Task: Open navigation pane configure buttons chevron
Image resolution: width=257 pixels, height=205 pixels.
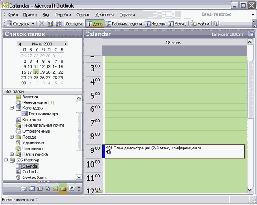Action: (79, 189)
